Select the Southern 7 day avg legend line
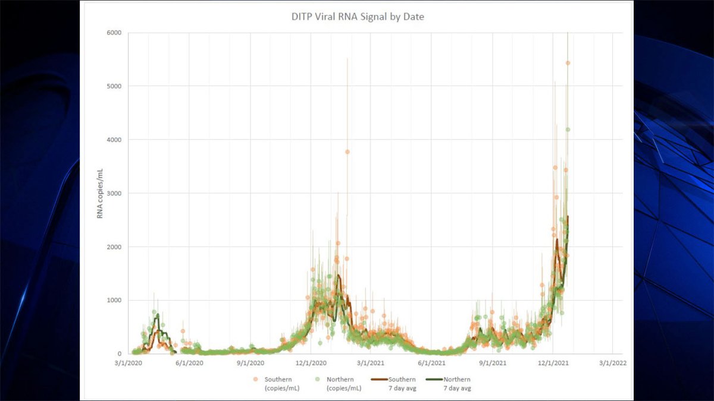 (x=378, y=379)
